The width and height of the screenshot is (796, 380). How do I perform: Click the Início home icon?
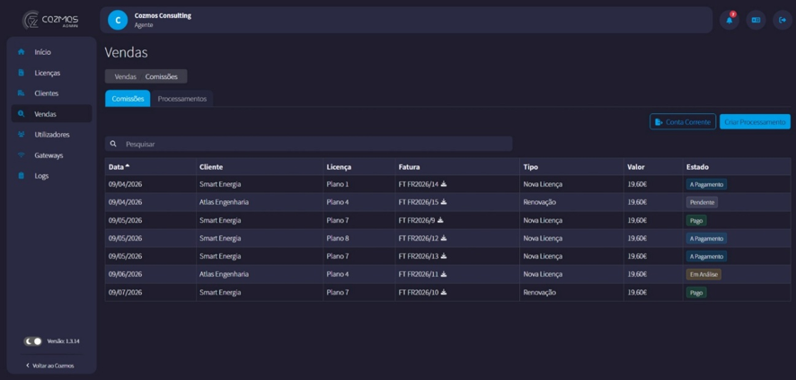point(22,52)
